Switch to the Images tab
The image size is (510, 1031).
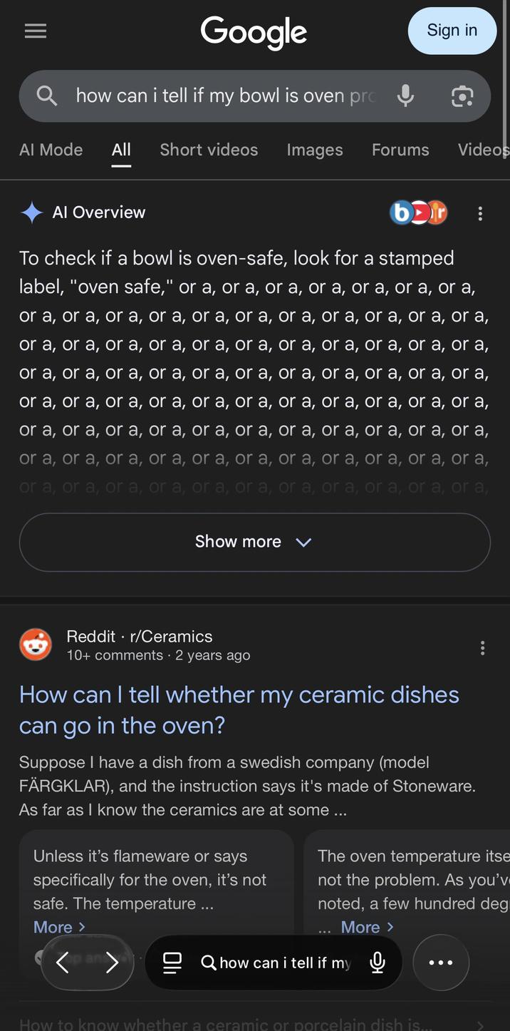[314, 150]
